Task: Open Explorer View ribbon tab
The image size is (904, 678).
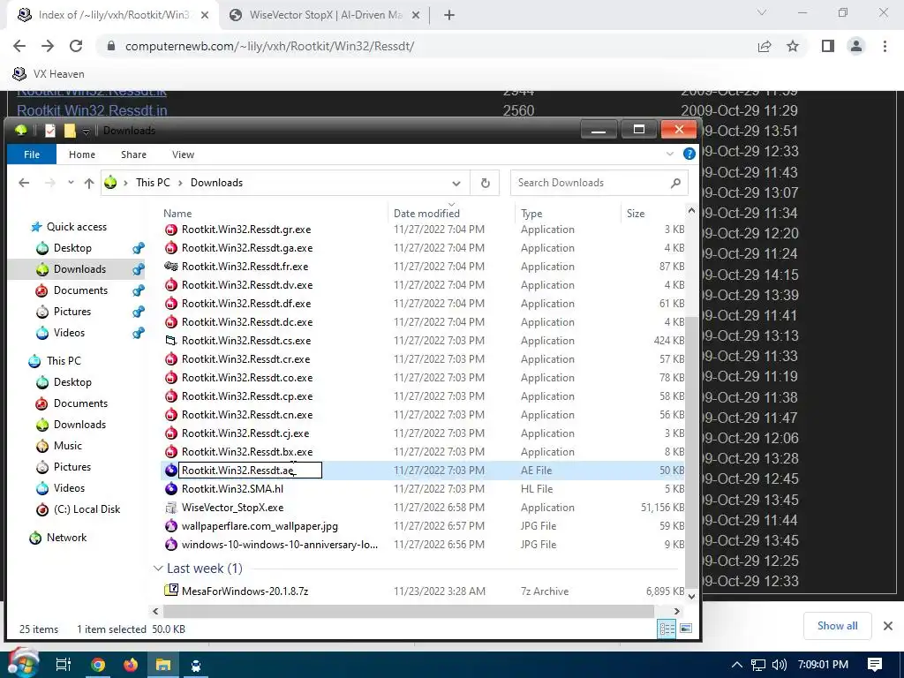Action: (183, 154)
